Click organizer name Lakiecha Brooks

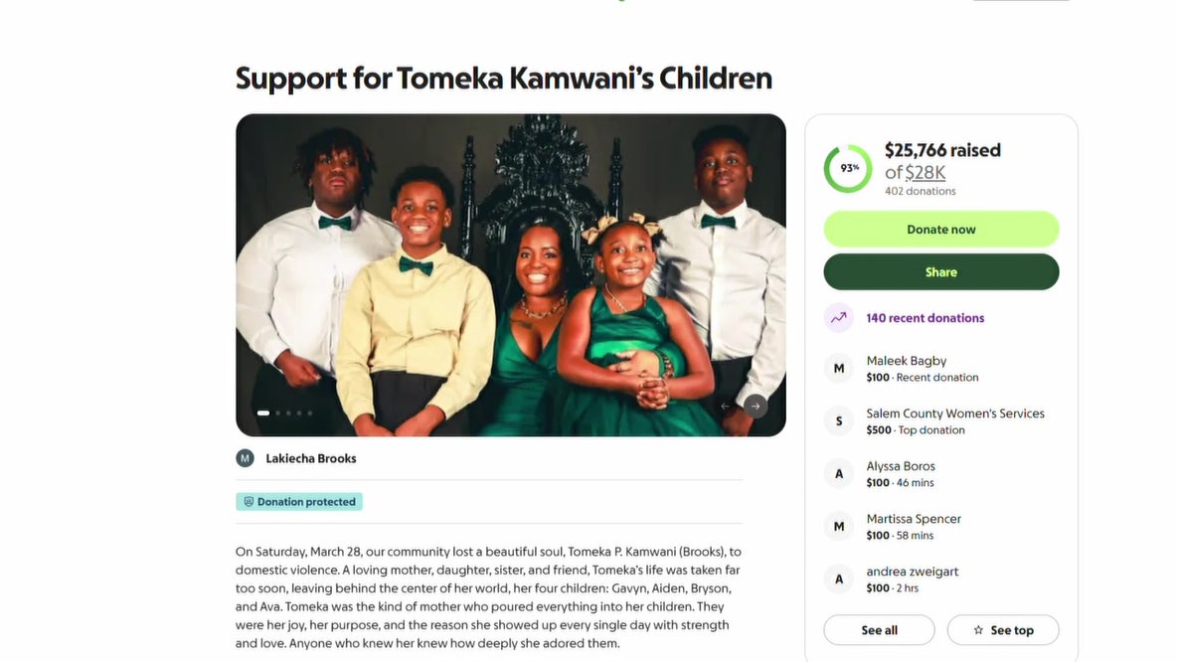pyautogui.click(x=311, y=458)
